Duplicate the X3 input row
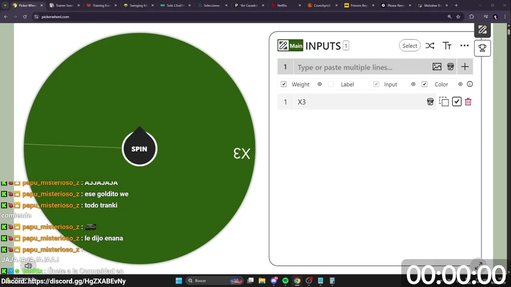Viewport: 511px width, 287px height. tap(444, 102)
